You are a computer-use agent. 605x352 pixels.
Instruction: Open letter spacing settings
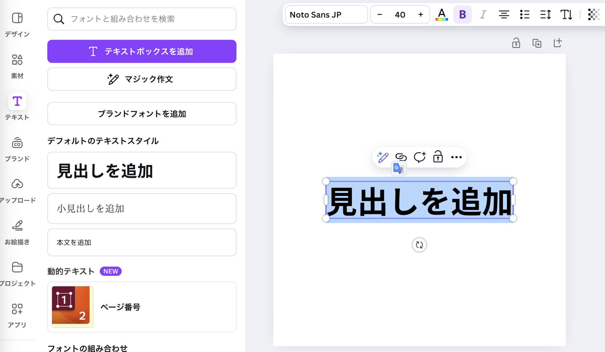(545, 14)
